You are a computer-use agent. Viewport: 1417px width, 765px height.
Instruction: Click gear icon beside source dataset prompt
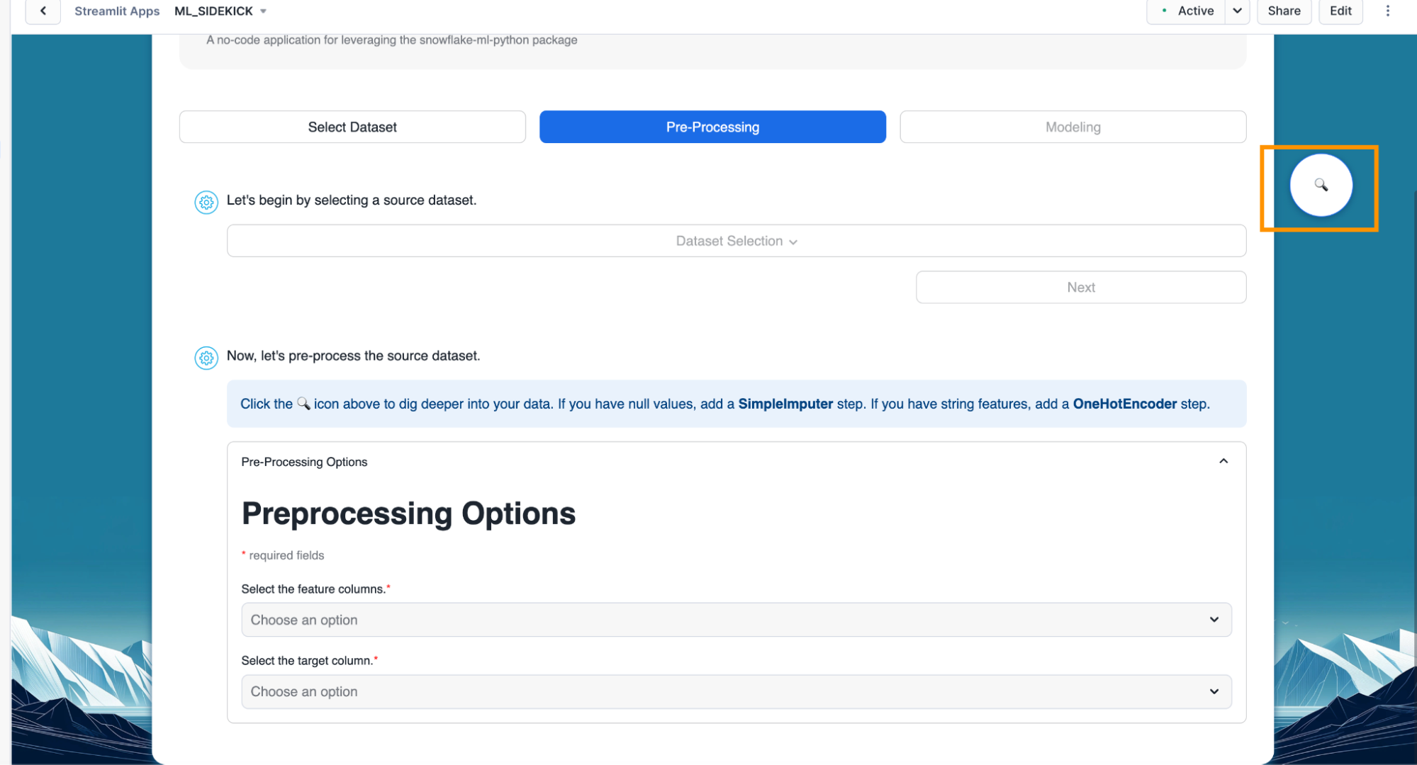(206, 203)
